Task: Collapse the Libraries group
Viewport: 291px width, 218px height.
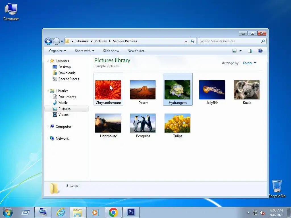Action: click(48, 91)
